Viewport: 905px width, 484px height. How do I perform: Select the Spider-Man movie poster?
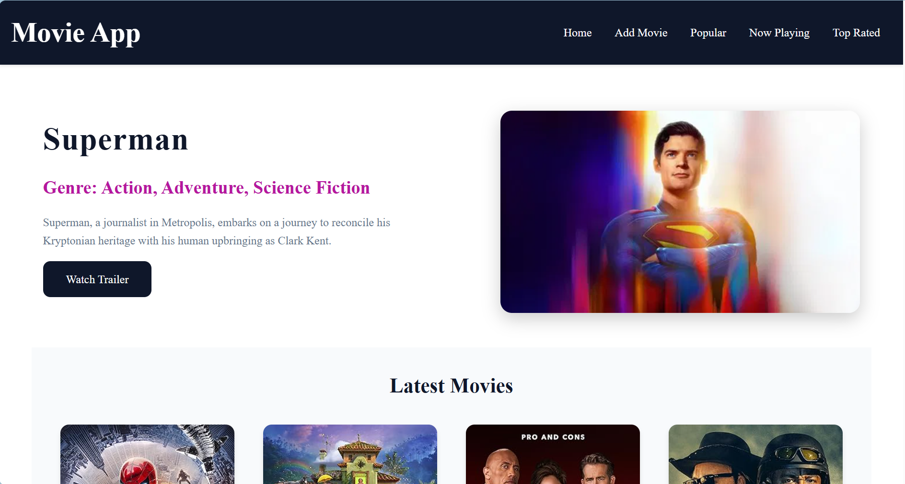tap(147, 454)
